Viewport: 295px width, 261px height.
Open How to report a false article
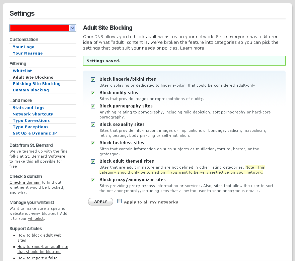[x=38, y=258]
